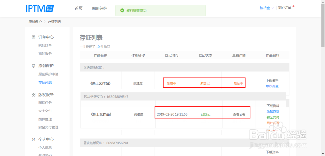This screenshot has width=325, height=156.
Task: Click the 版权服务 grid icon
Action: coord(33,95)
